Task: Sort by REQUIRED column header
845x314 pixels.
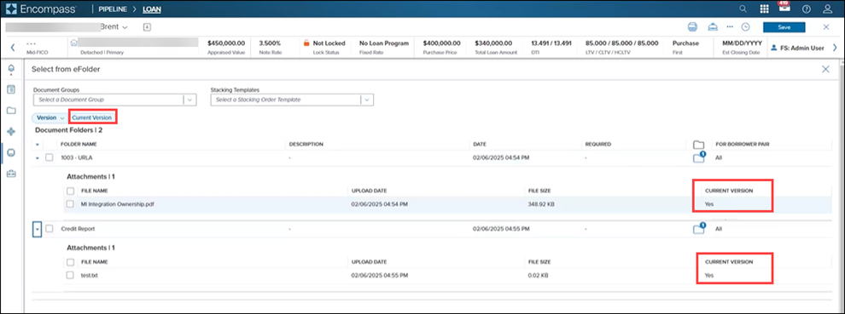Action: (598, 144)
